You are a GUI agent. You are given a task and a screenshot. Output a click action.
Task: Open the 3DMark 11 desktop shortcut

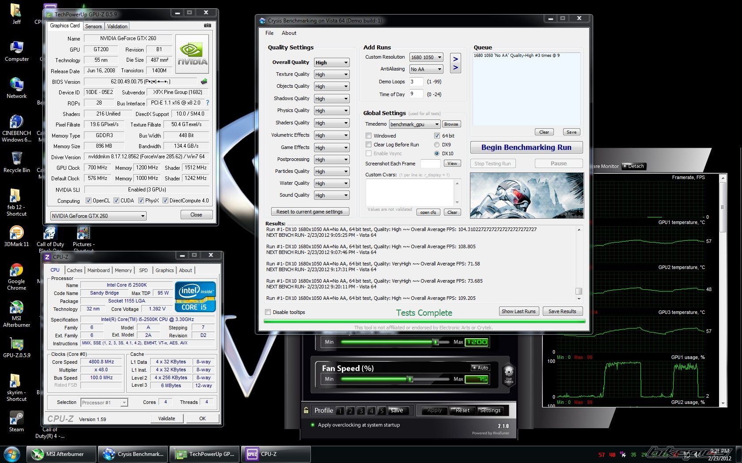coord(16,233)
